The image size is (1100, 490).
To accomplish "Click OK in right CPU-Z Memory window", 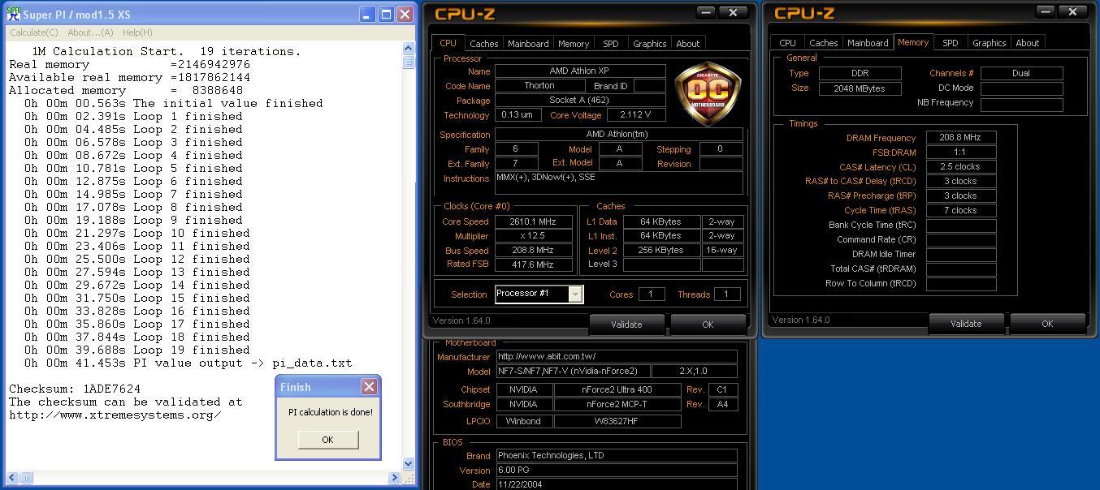I will click(1047, 323).
